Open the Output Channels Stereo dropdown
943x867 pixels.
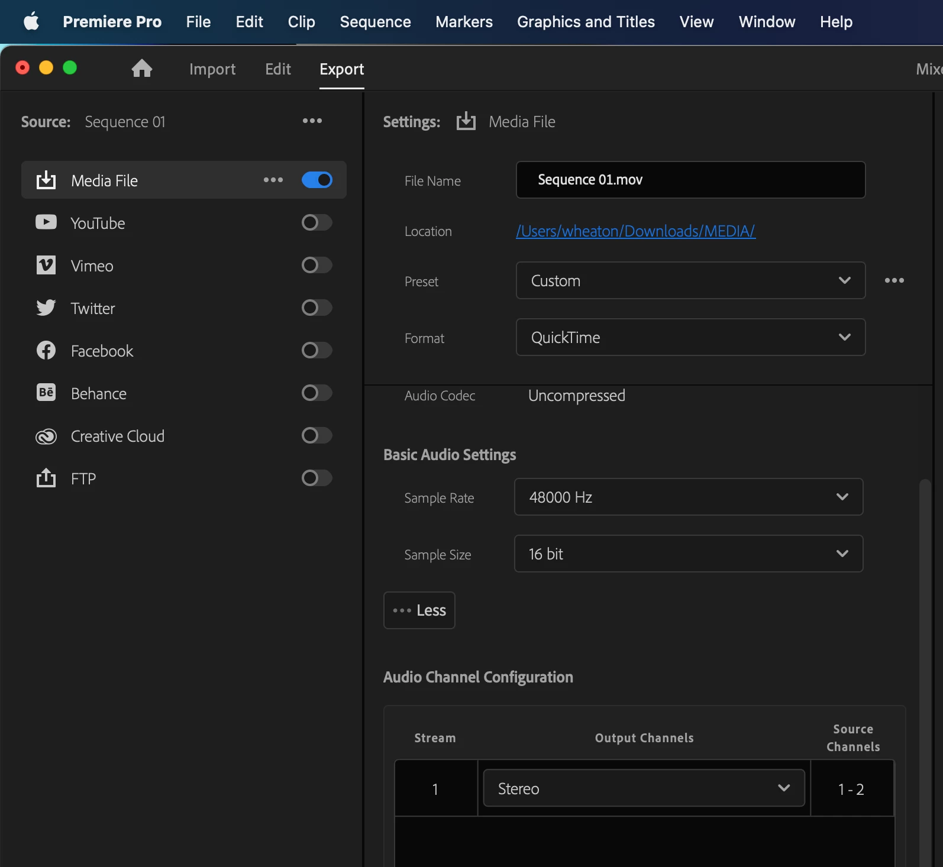pyautogui.click(x=644, y=788)
